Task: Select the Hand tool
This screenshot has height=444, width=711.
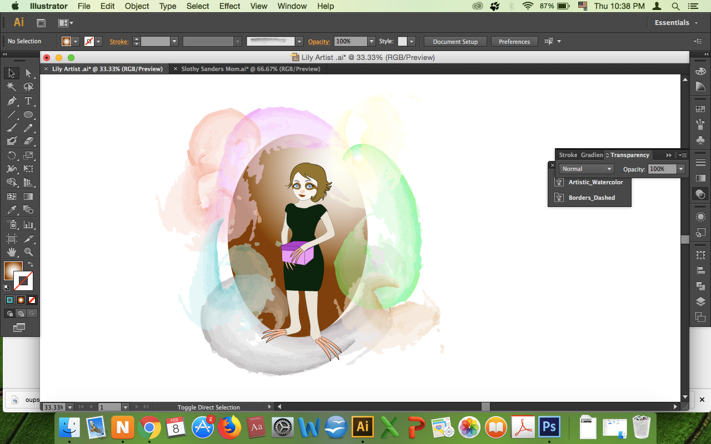Action: click(11, 252)
